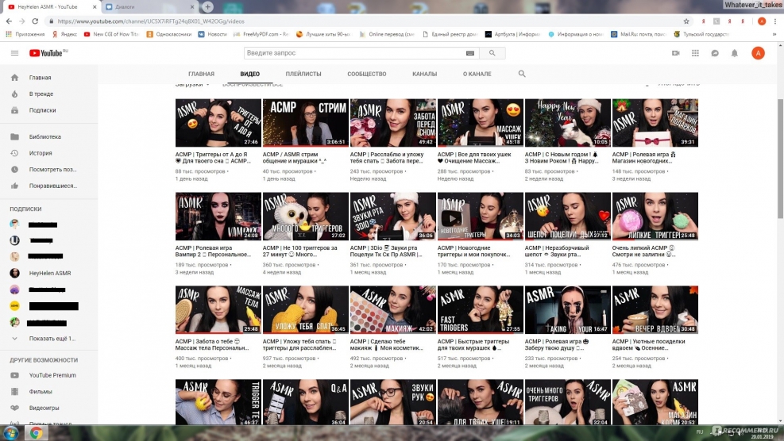Viewport: 784px width, 441px height.
Task: Open the 3:06:51 ASMR stream thumbnail
Action: click(x=305, y=123)
